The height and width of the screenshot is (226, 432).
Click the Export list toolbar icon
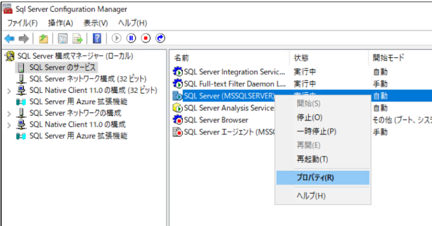pos(77,39)
